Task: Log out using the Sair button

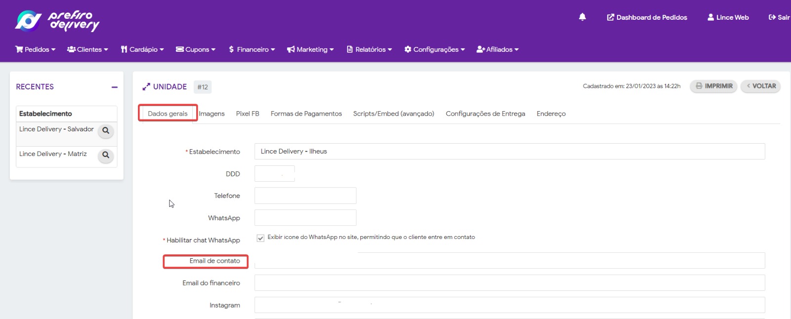Action: [779, 17]
